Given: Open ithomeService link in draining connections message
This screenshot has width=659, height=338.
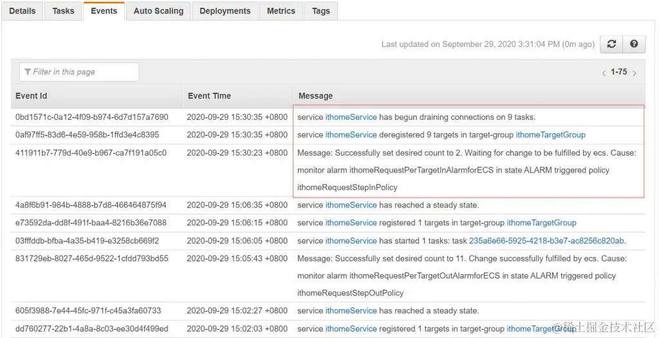Looking at the screenshot, I should (351, 117).
